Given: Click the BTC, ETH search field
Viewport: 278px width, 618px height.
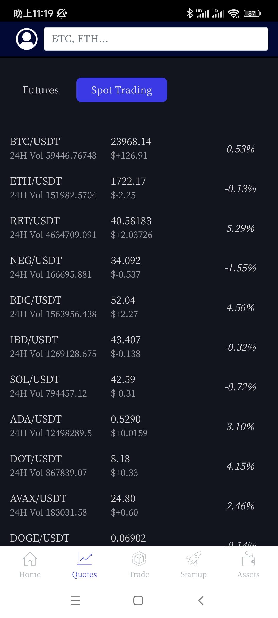Looking at the screenshot, I should (x=156, y=39).
